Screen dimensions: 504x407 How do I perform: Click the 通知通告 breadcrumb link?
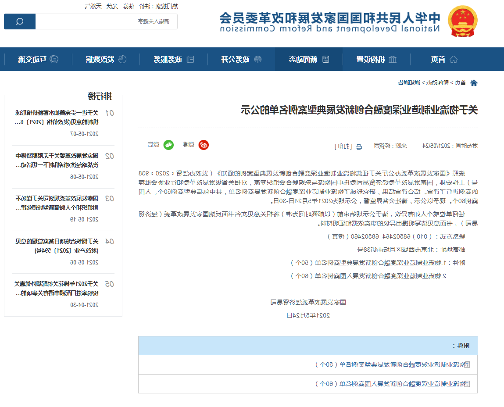(x=408, y=82)
